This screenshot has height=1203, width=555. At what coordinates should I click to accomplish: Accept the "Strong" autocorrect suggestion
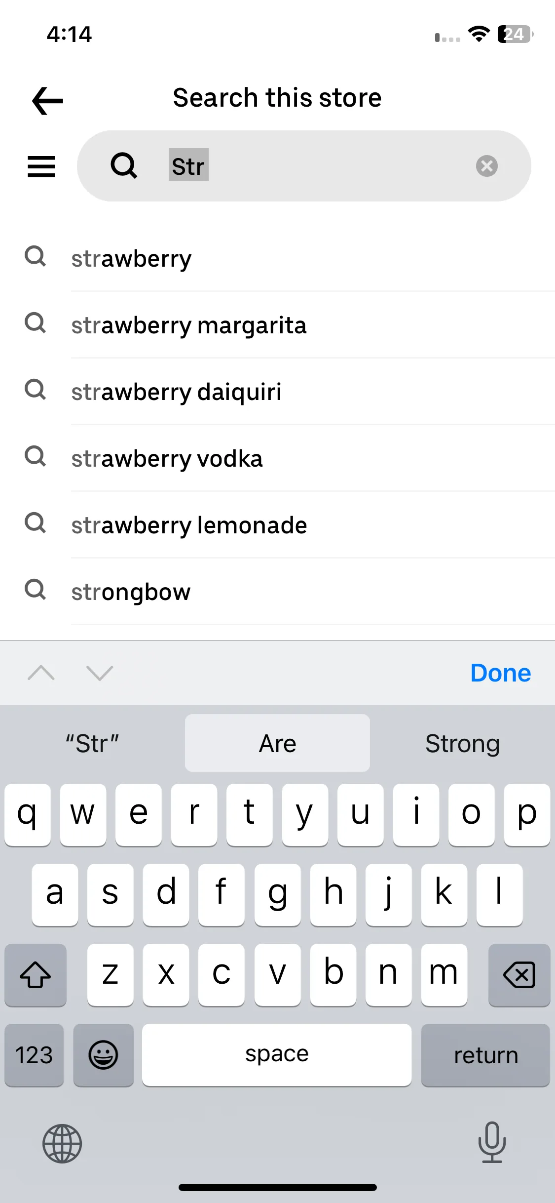tap(462, 743)
